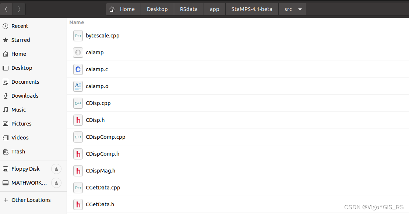The width and height of the screenshot is (409, 214).
Task: Click the Videos film icon in sidebar
Action: point(5,138)
